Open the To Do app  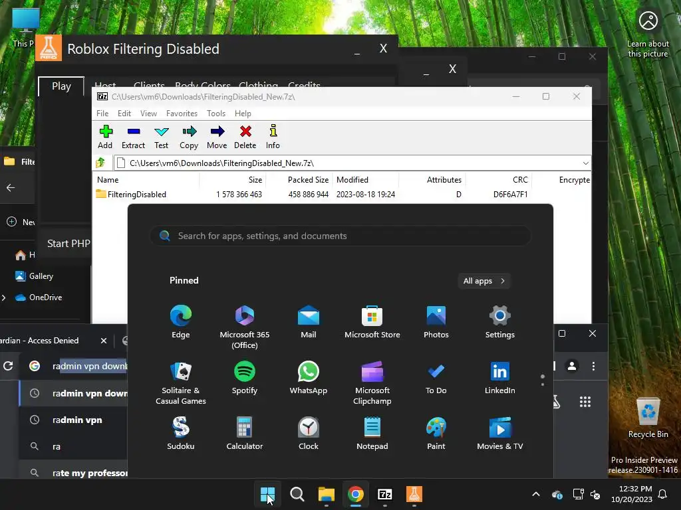(x=436, y=377)
